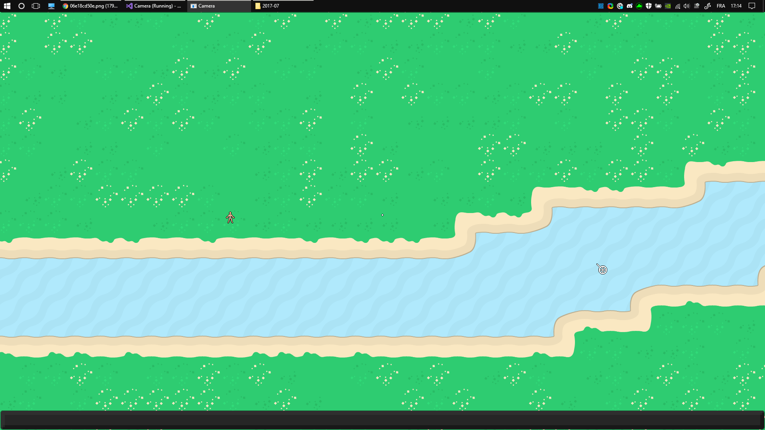This screenshot has width=765, height=430.
Task: Open Battle.net tray icon
Action: point(601,6)
